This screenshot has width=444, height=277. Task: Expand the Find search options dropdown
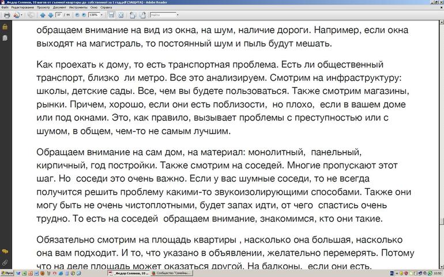click(x=177, y=15)
